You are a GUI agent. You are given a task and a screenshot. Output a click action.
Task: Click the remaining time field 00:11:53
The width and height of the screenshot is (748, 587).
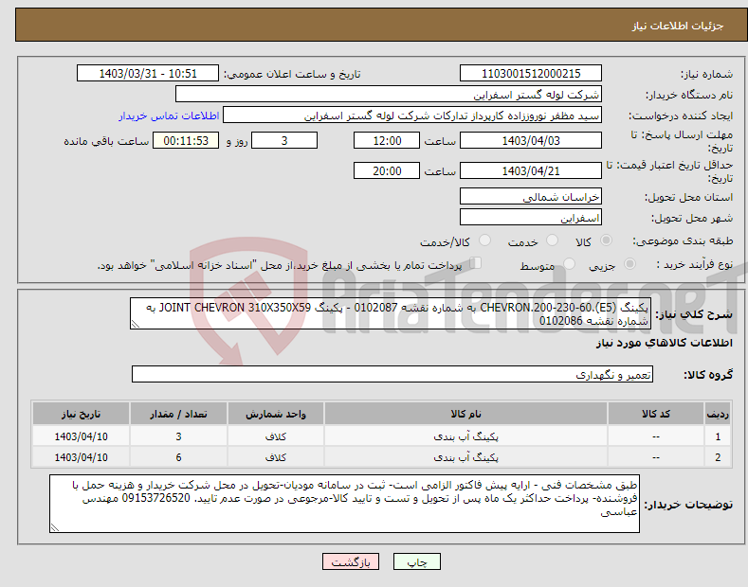click(186, 140)
